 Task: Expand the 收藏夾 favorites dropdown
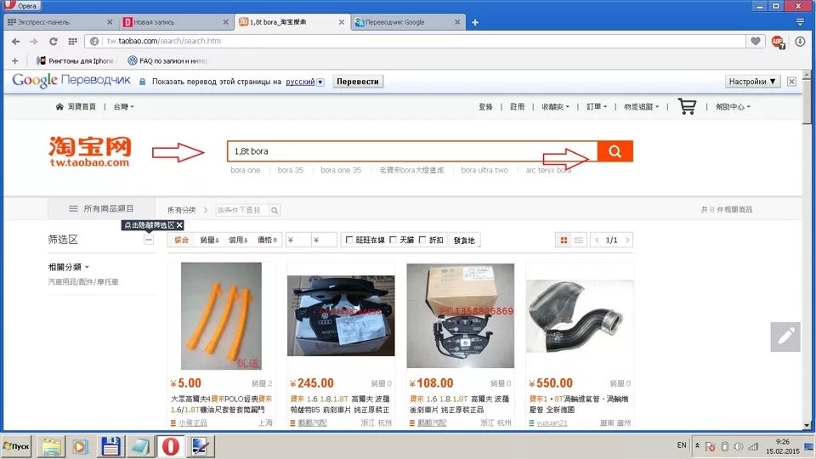point(555,106)
